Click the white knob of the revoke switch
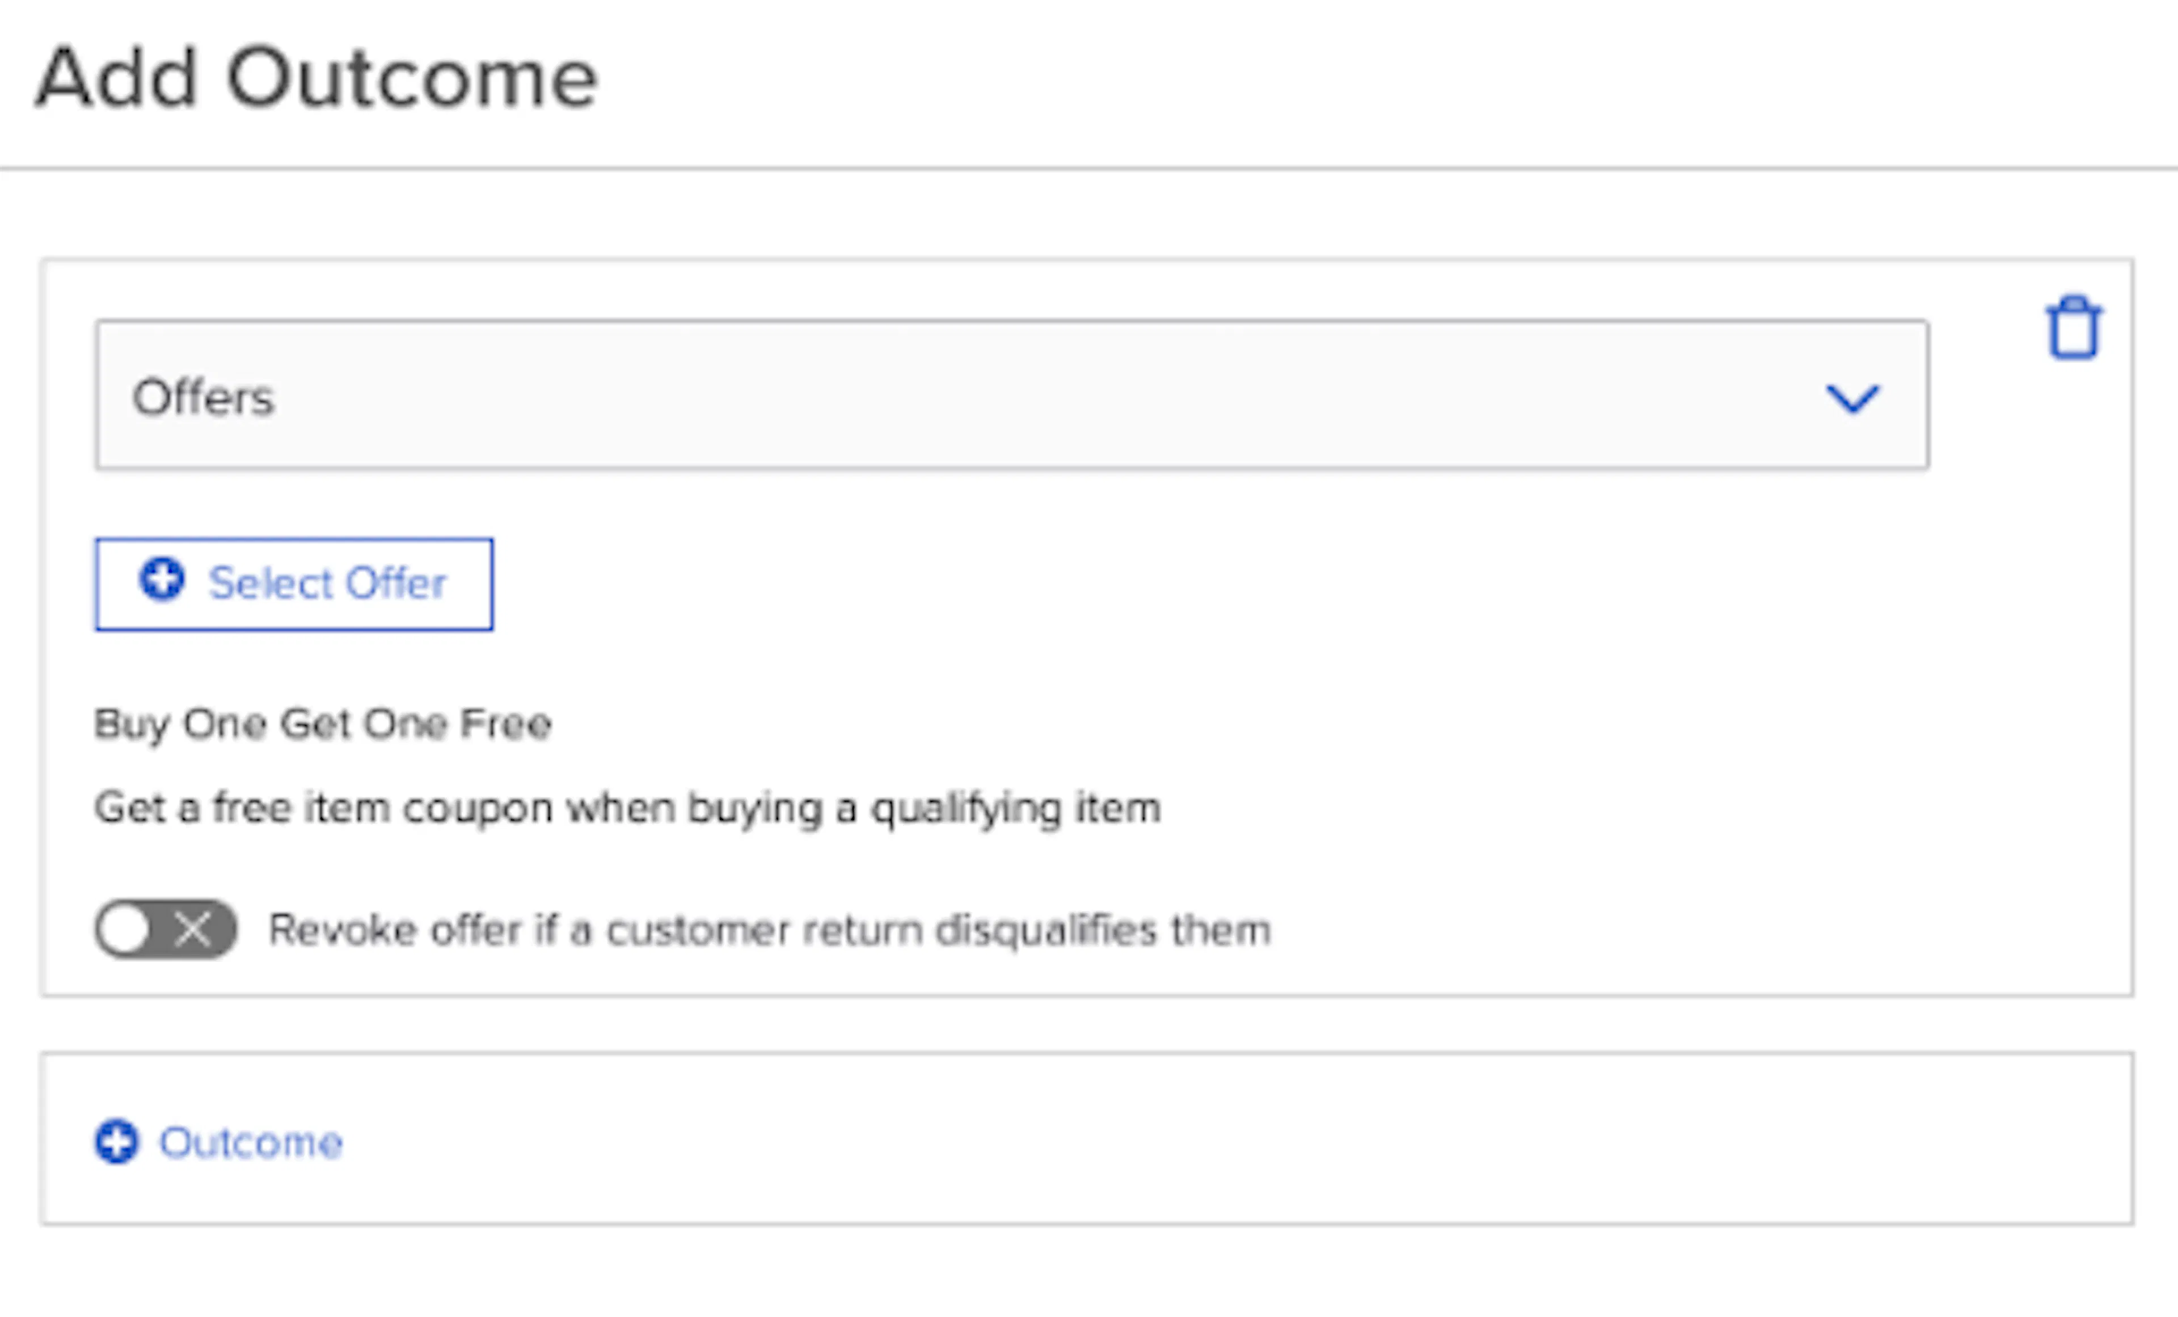 124,929
